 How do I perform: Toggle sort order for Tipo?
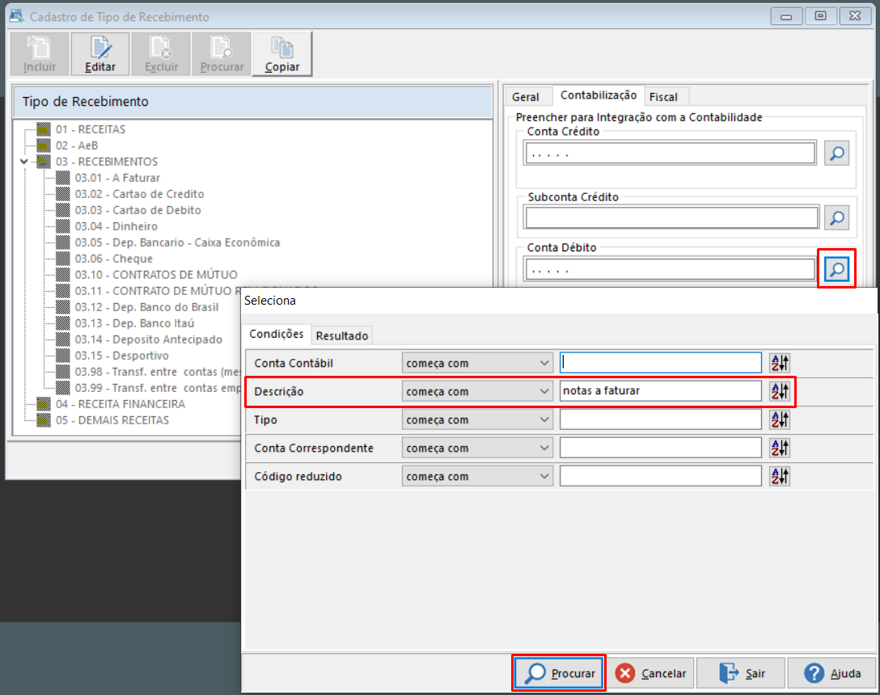tap(780, 419)
